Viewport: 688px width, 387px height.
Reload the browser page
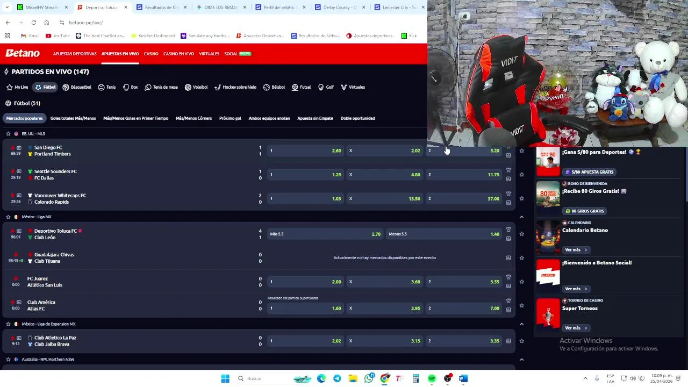pyautogui.click(x=33, y=23)
